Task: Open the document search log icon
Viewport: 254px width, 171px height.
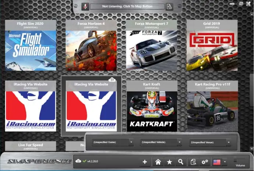Action: click(193, 162)
